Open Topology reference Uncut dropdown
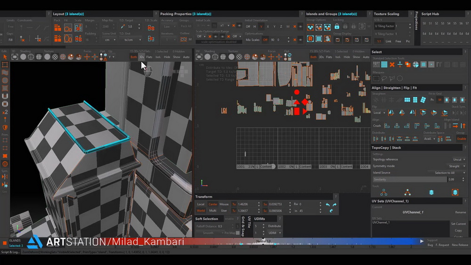 point(459,160)
